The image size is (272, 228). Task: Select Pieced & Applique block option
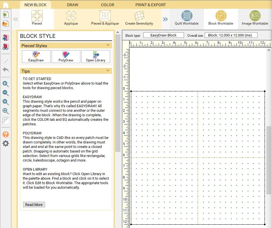[105, 18]
